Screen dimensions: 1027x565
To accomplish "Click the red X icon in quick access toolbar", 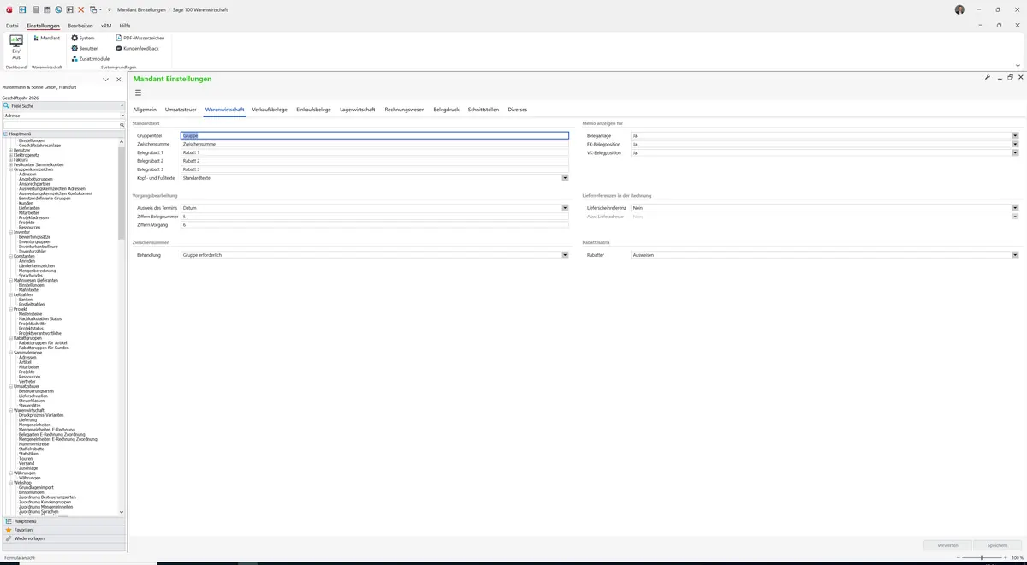I will (x=81, y=9).
